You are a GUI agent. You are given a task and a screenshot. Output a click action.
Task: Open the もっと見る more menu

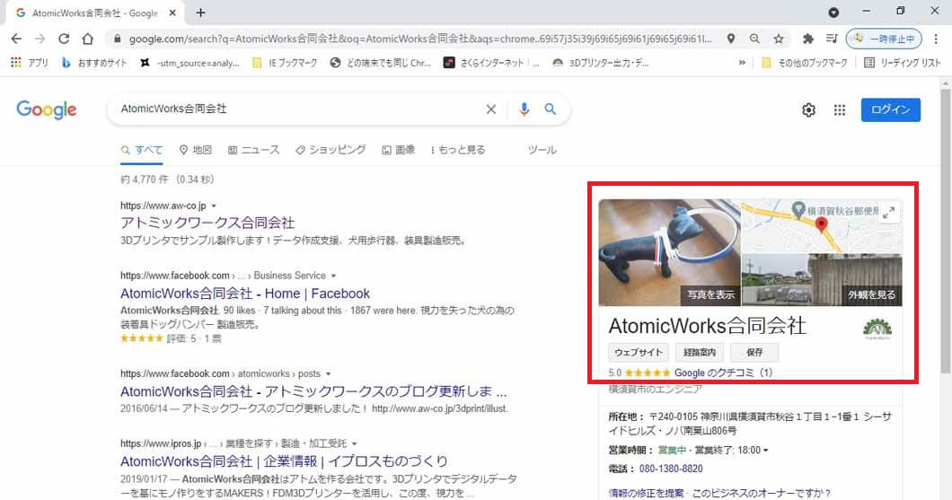tap(458, 150)
